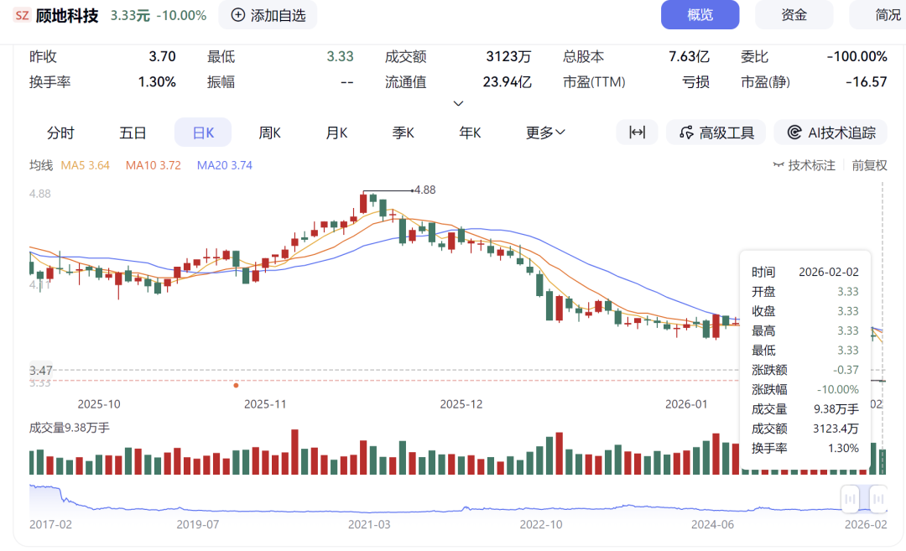
Task: Open the 资金 capital section
Action: [x=794, y=15]
